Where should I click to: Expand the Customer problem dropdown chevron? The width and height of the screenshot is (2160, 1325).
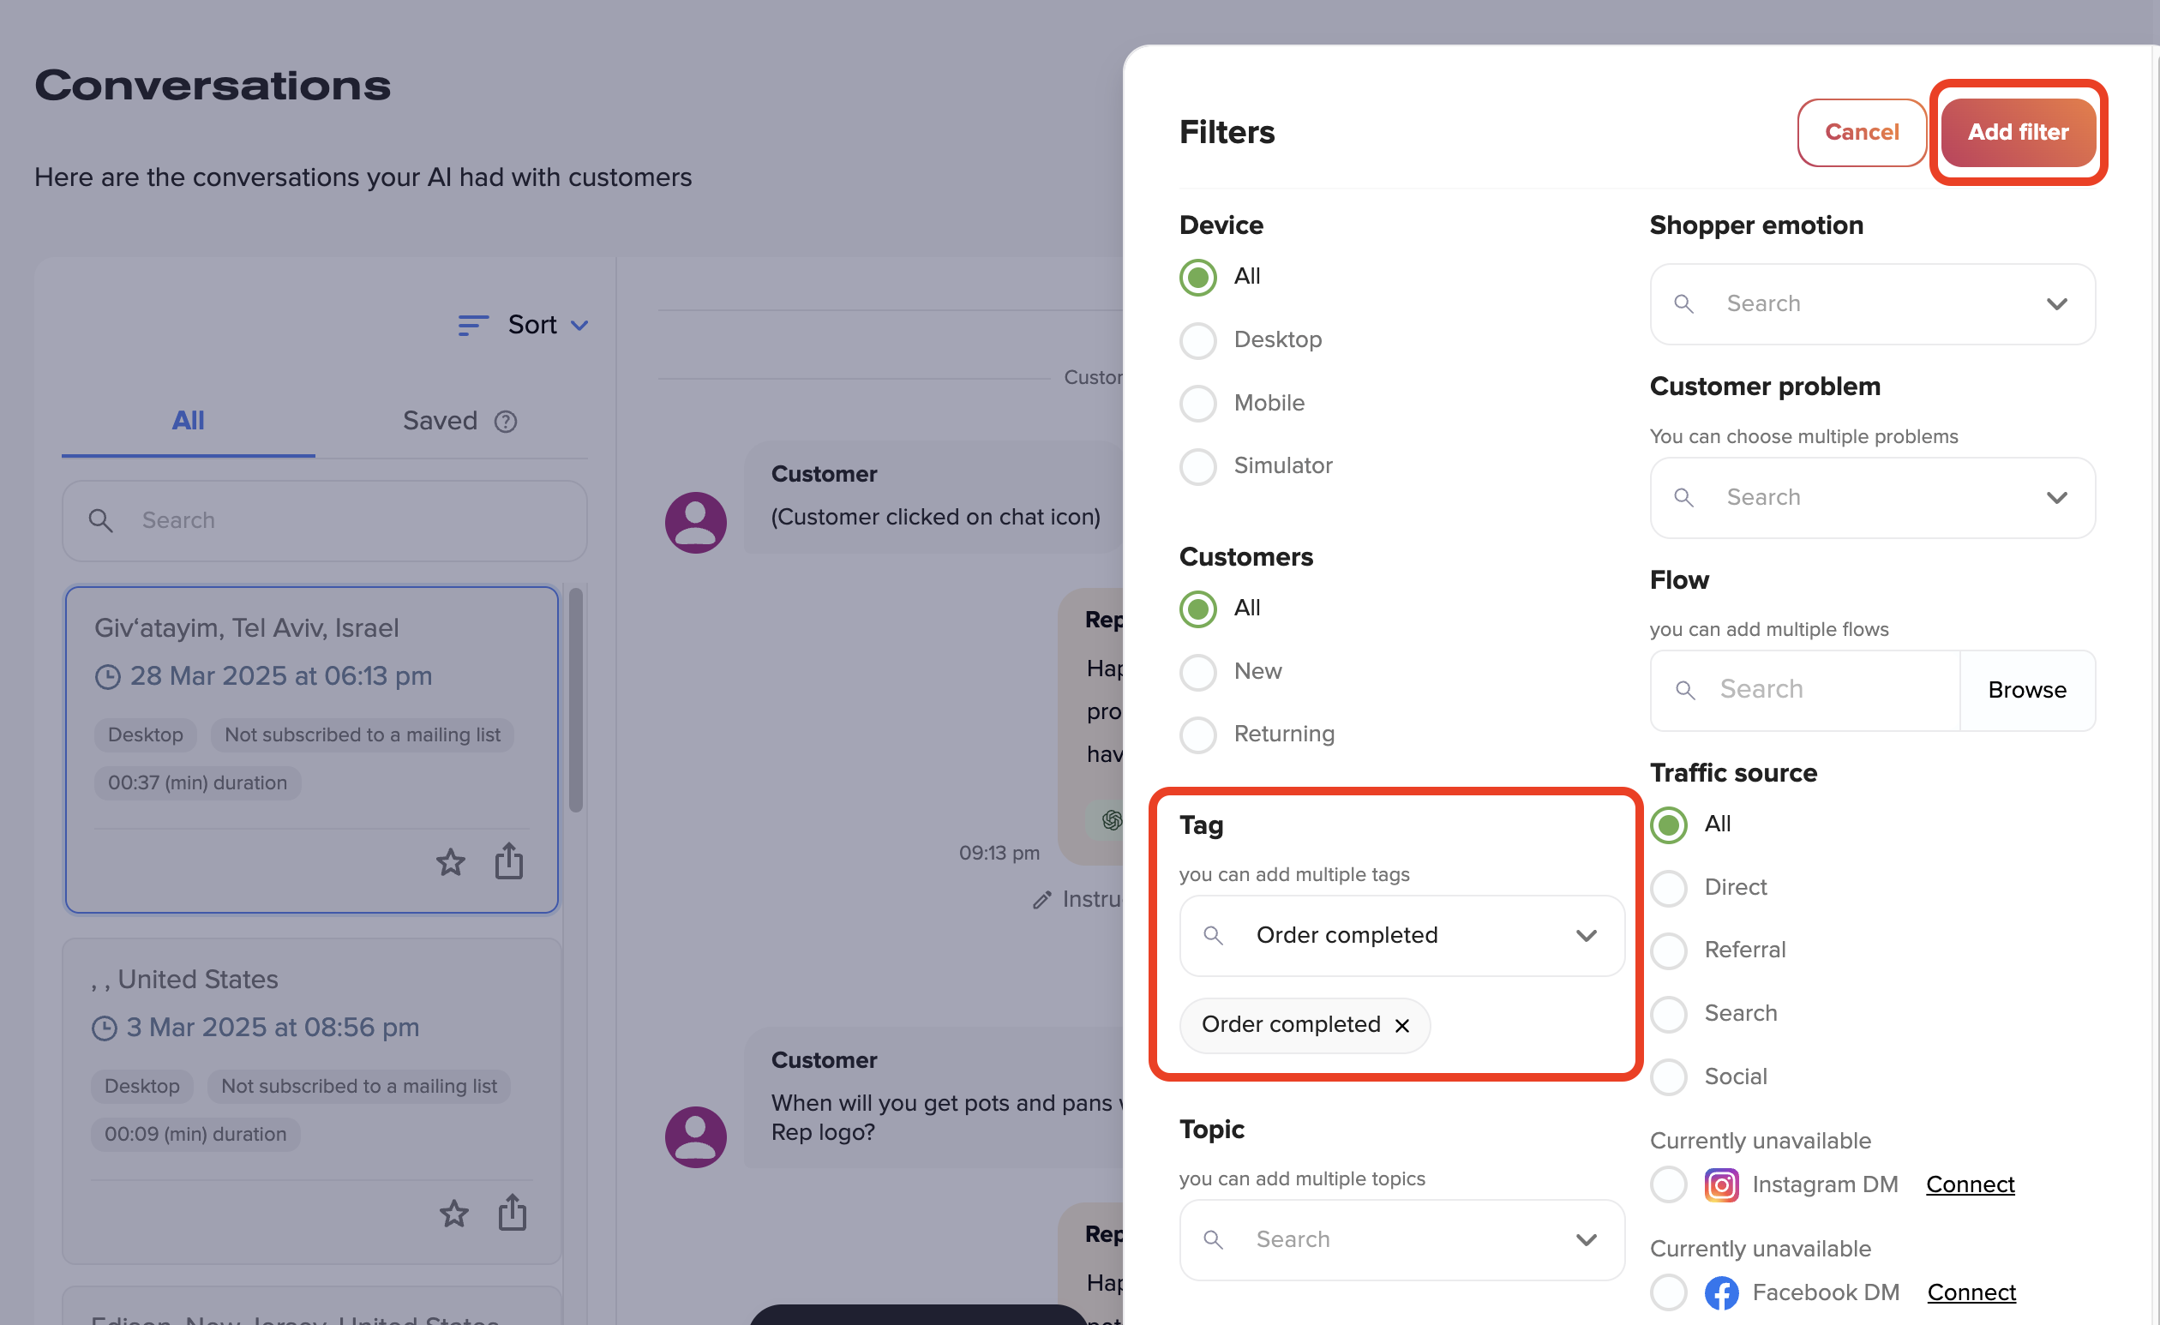point(2056,498)
